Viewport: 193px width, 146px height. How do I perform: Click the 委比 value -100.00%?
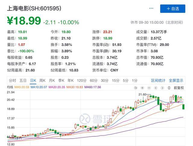tap(26, 51)
